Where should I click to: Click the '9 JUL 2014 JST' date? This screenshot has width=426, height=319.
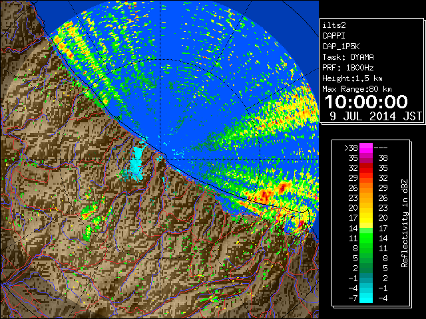[x=375, y=116]
